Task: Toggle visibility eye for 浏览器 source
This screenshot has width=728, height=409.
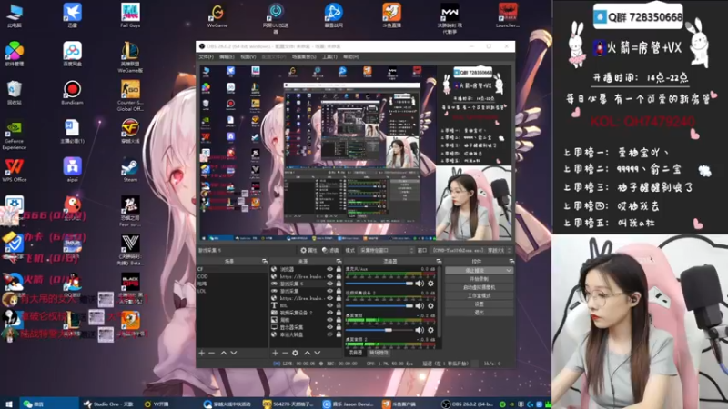Action: click(x=329, y=269)
